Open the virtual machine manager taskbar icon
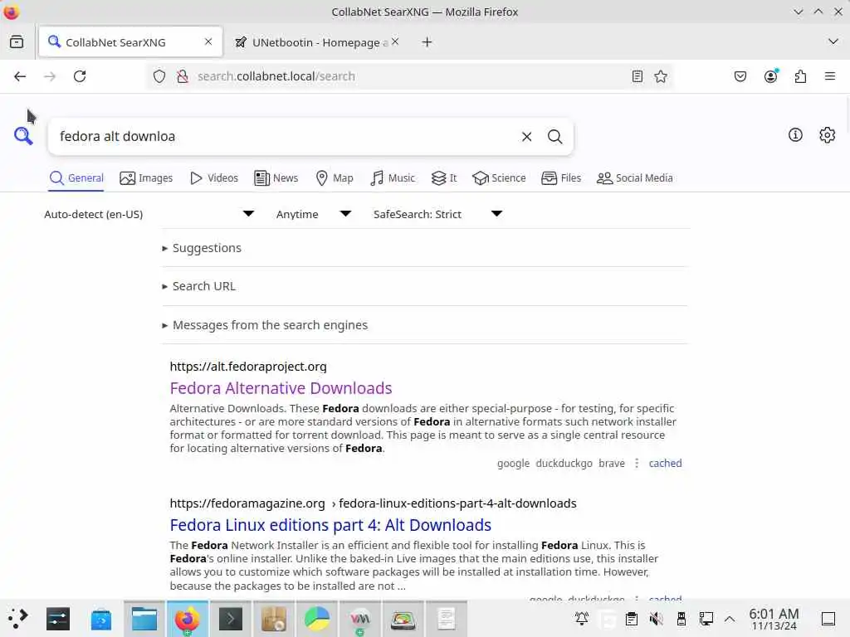This screenshot has height=637, width=850. pos(360,619)
